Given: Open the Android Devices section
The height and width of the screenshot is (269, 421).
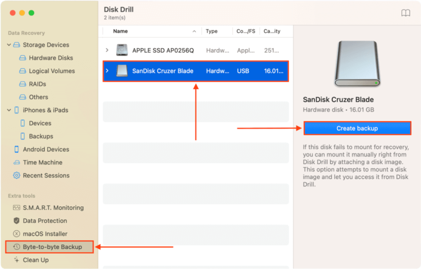Looking at the screenshot, I should [44, 149].
